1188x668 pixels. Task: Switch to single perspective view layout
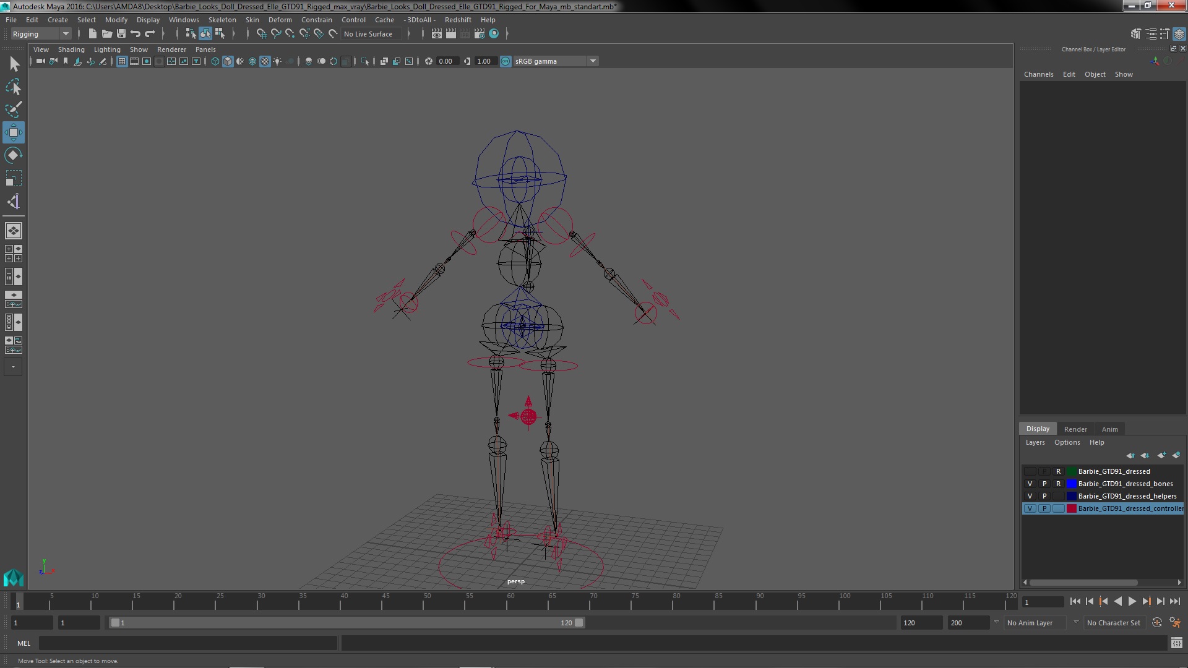14,231
